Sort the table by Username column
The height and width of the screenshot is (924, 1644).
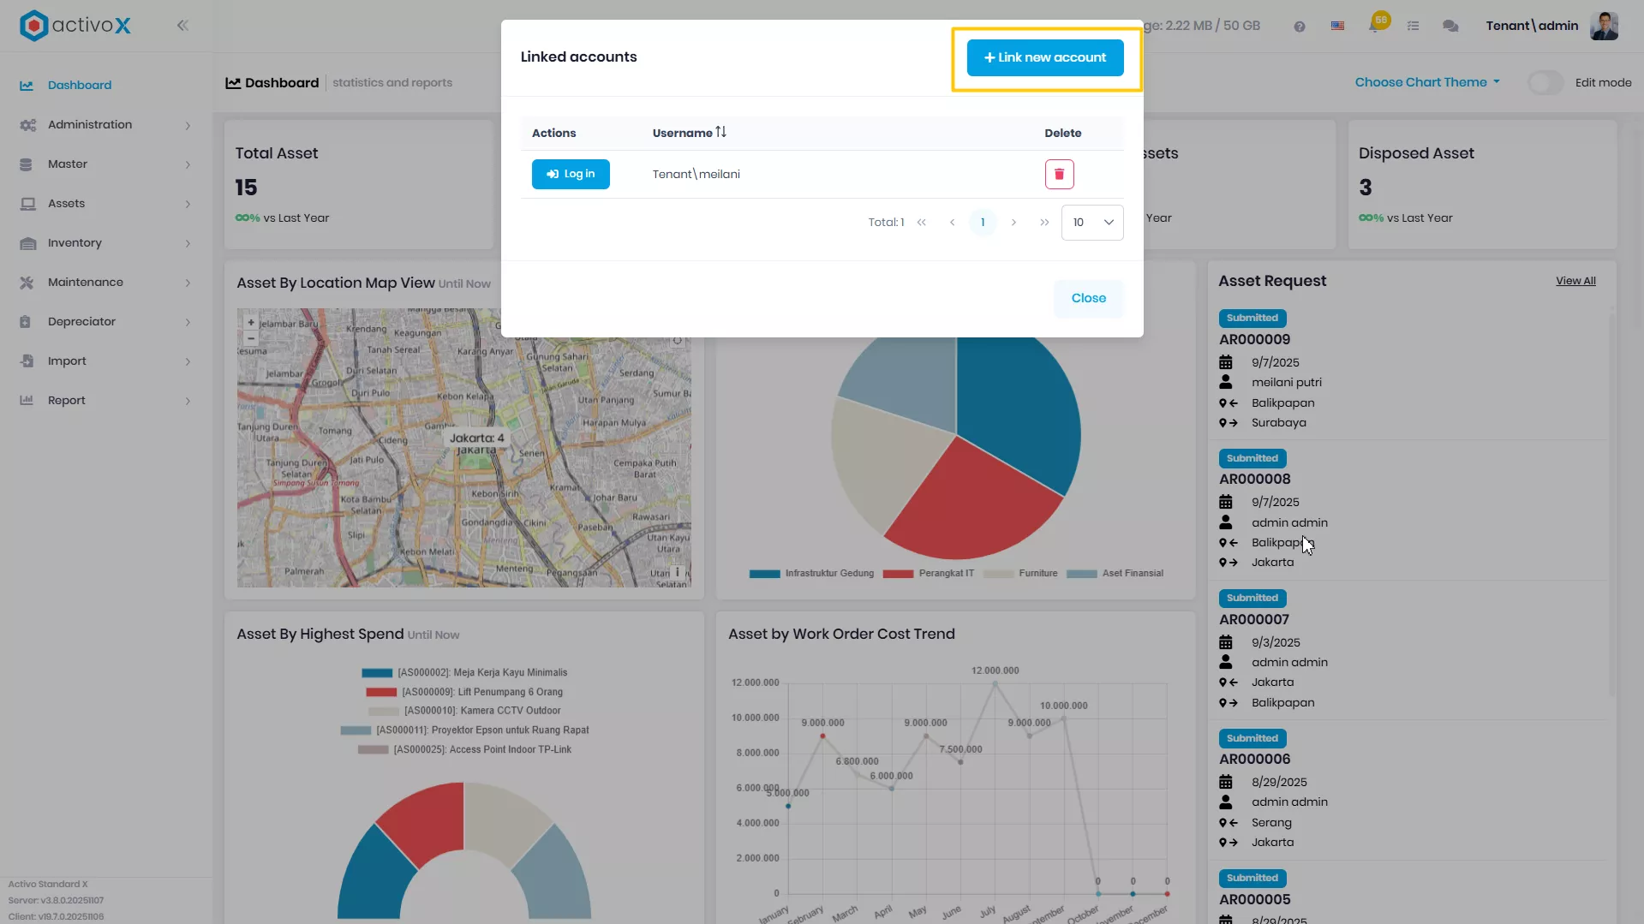point(689,133)
